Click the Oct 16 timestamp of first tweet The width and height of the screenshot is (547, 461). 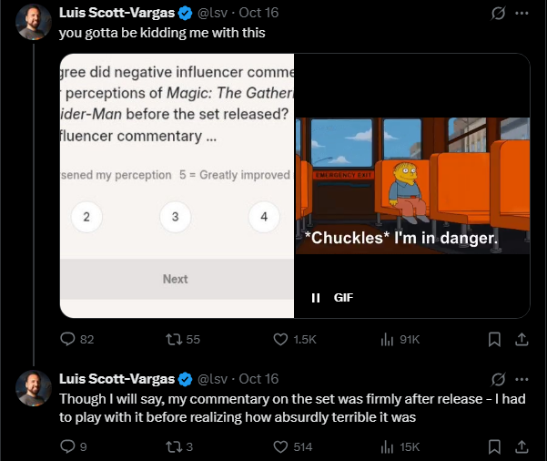(258, 14)
